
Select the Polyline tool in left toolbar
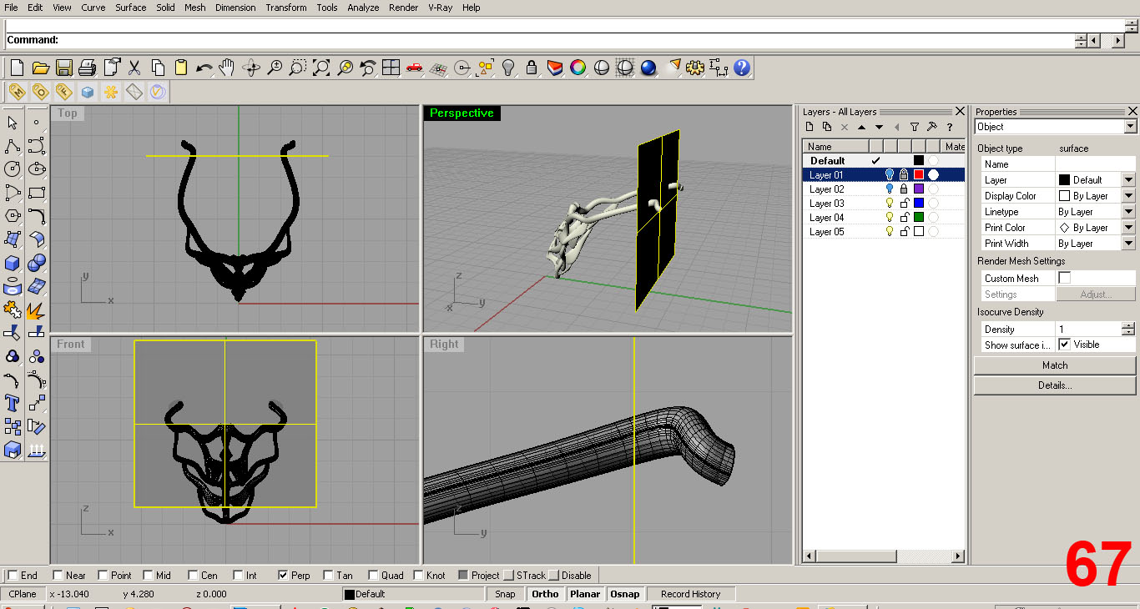(13, 146)
